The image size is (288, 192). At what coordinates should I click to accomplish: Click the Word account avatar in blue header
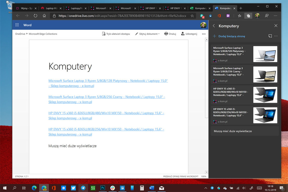coord(203,25)
